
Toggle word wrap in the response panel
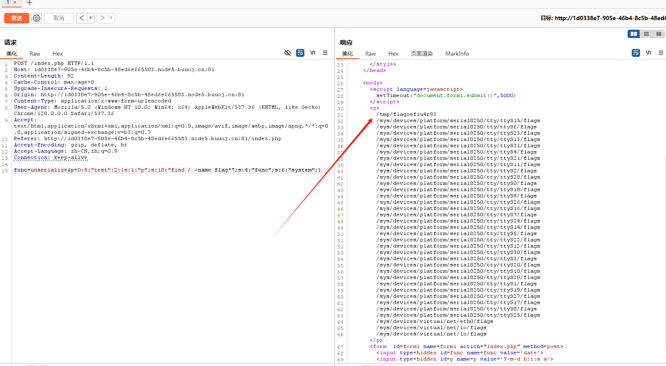[636, 53]
